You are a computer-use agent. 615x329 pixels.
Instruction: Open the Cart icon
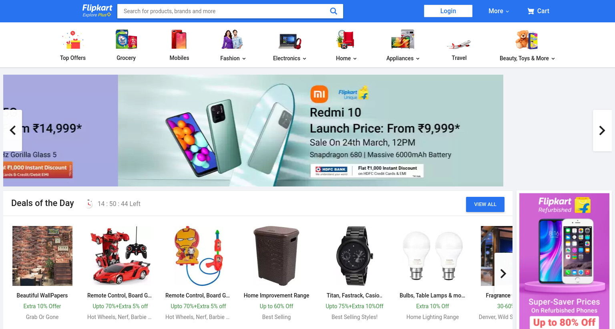[x=531, y=11]
